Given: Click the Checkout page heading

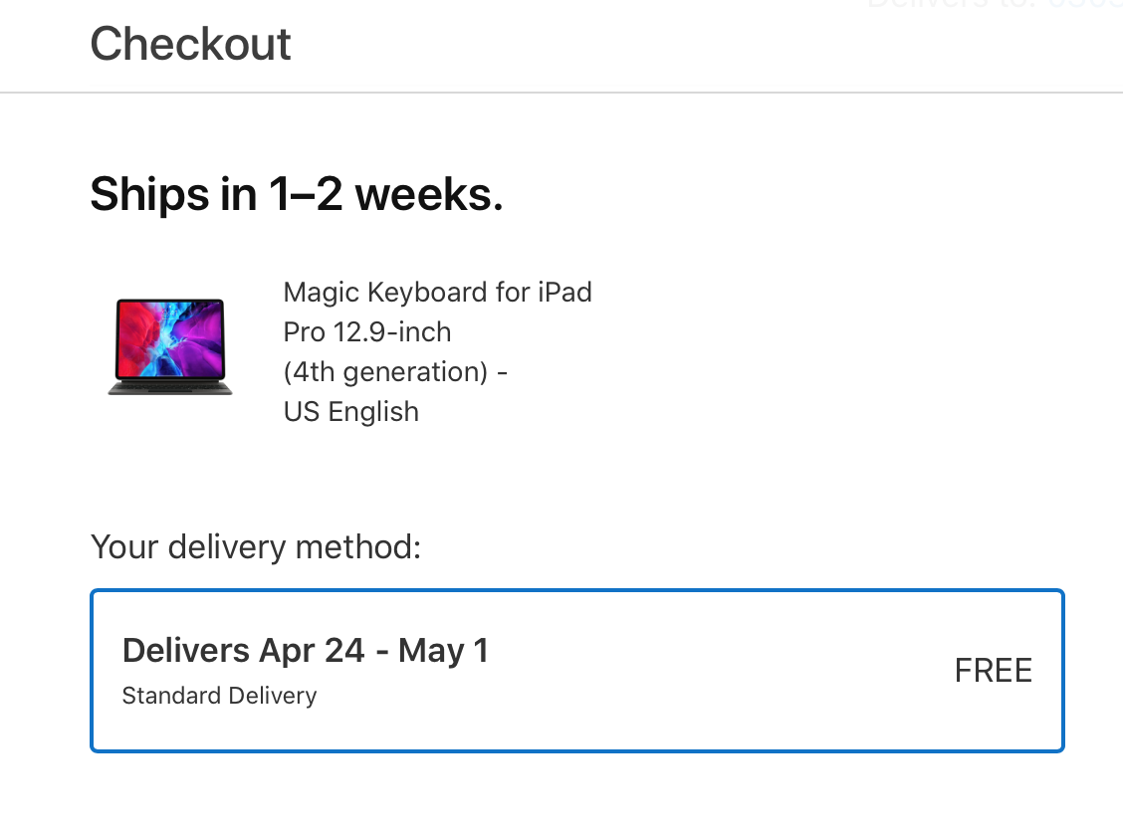Looking at the screenshot, I should [x=190, y=44].
